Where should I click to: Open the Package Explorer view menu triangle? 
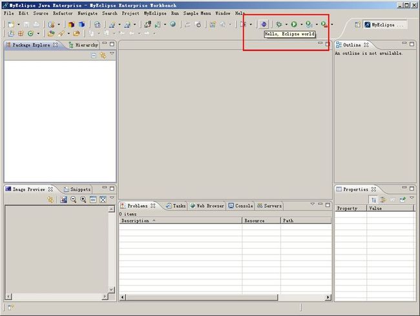(112, 54)
